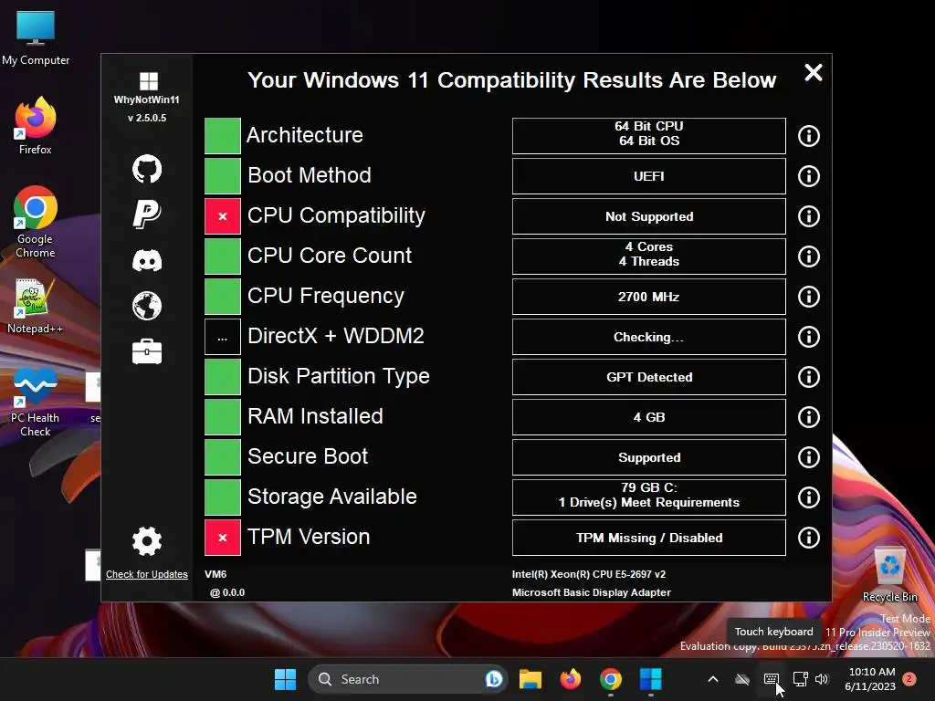Click the '79 GB C:' storage result
Screen dimensions: 935x701
tap(649, 497)
